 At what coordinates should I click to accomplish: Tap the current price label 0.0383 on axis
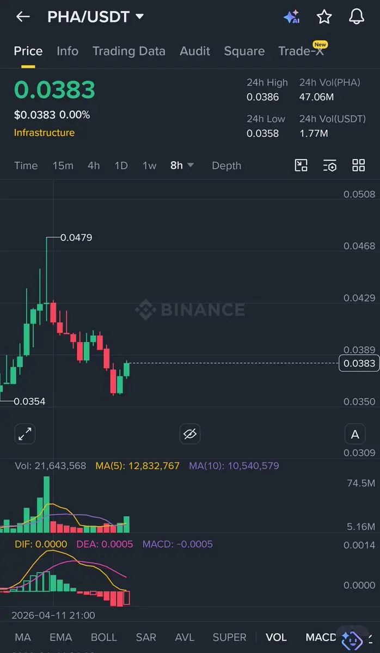coord(359,364)
